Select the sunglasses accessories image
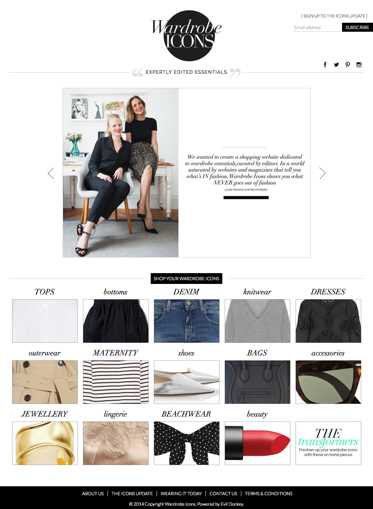Viewport: 373px width, 509px height. [328, 382]
